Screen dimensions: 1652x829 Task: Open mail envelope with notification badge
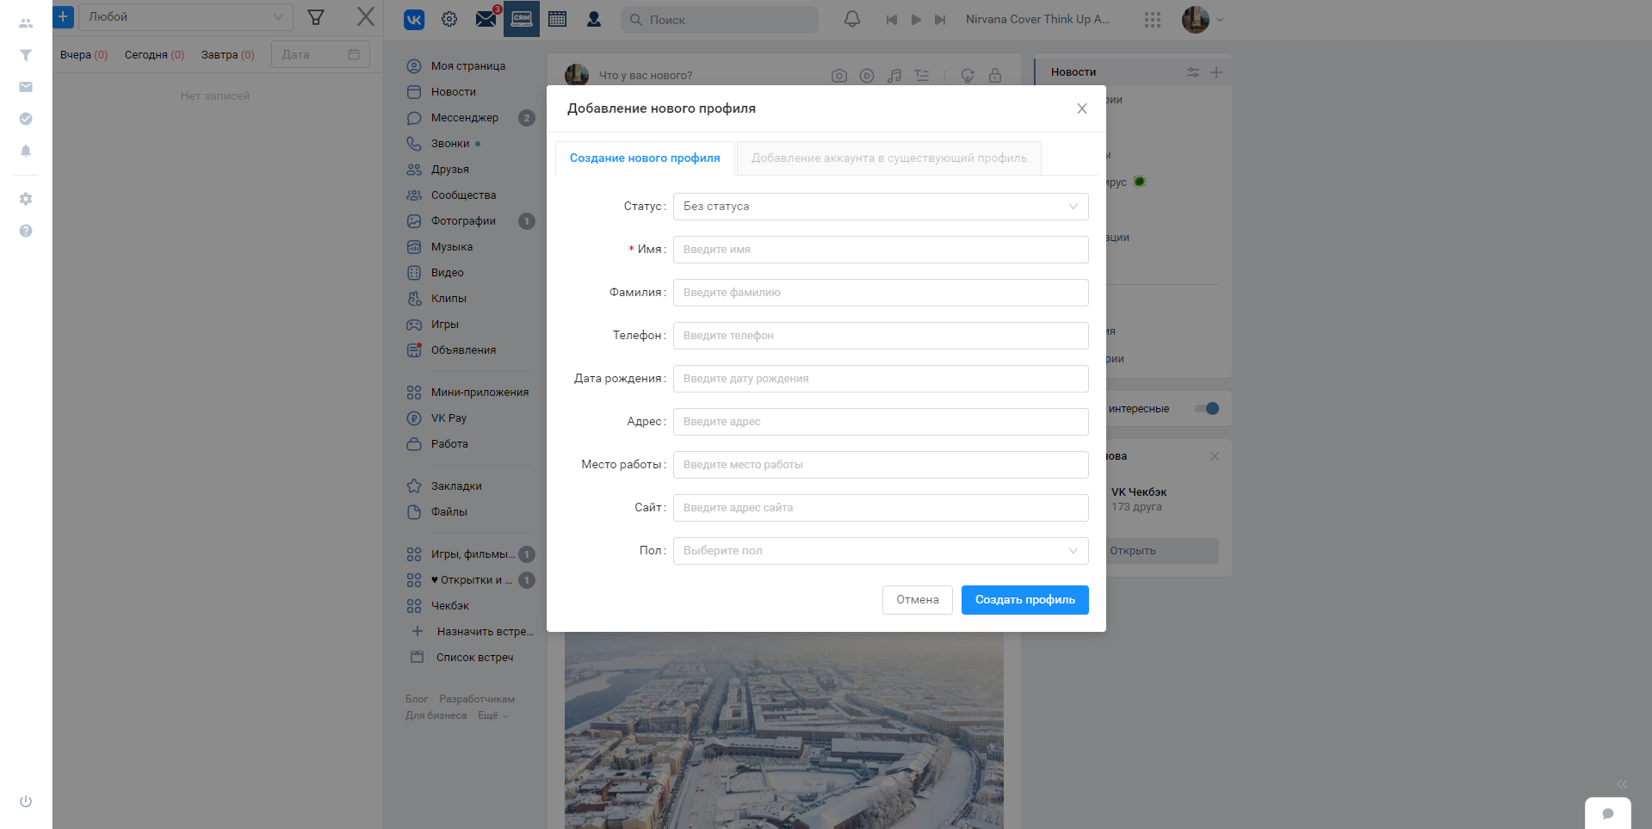click(x=486, y=18)
